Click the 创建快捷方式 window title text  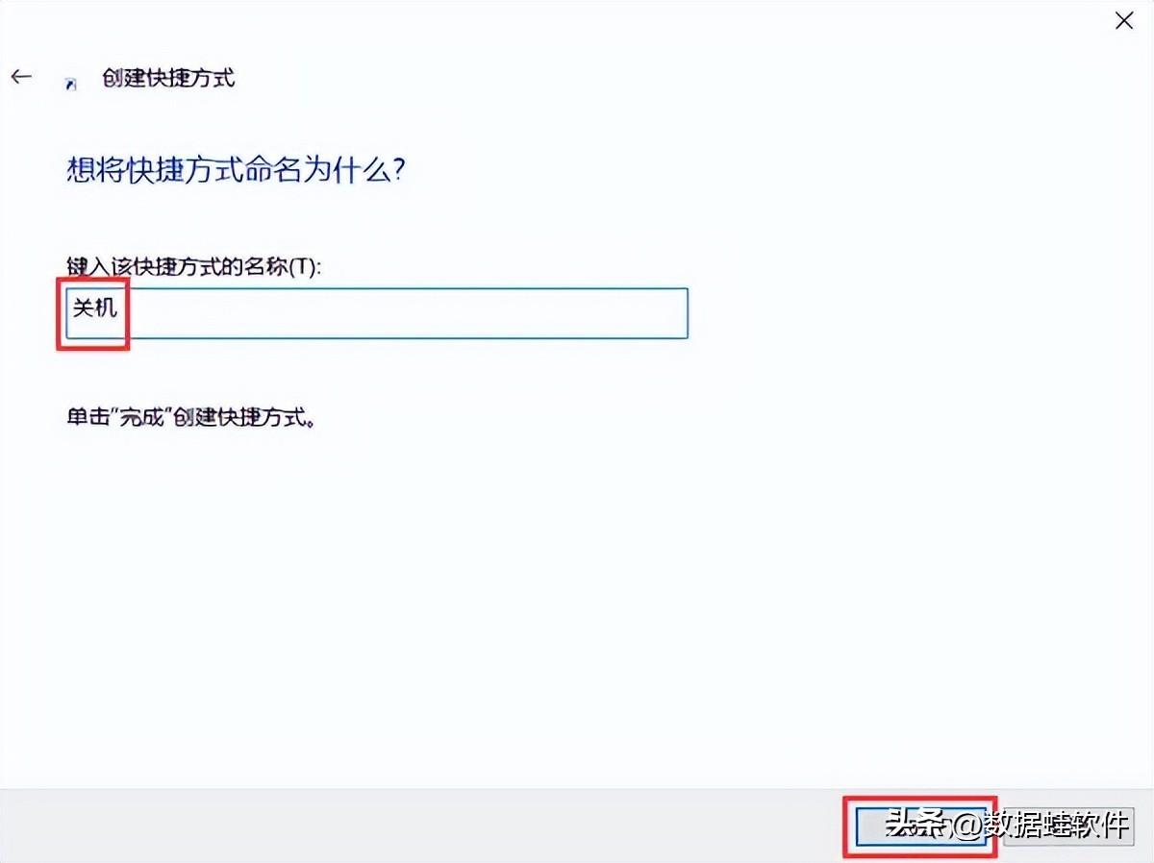(168, 78)
